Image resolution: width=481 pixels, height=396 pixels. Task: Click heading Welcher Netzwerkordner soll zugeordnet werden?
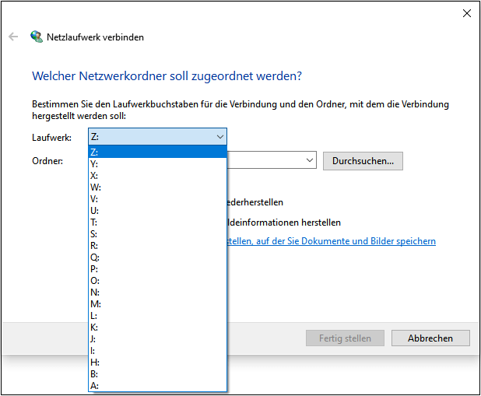coord(167,76)
